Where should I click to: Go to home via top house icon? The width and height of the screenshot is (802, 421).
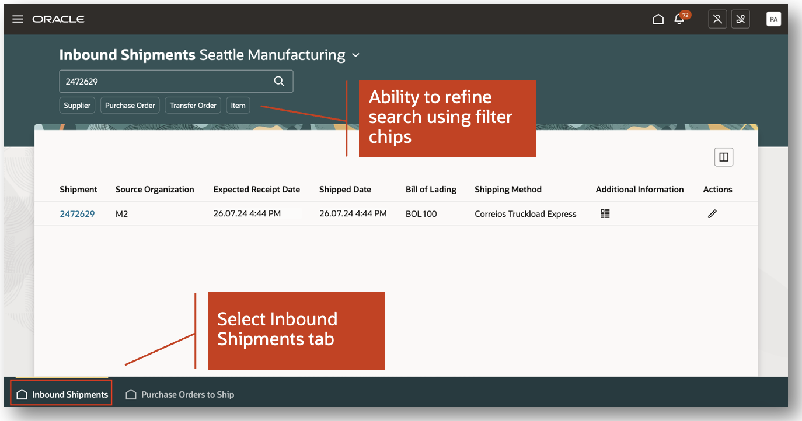coord(658,19)
